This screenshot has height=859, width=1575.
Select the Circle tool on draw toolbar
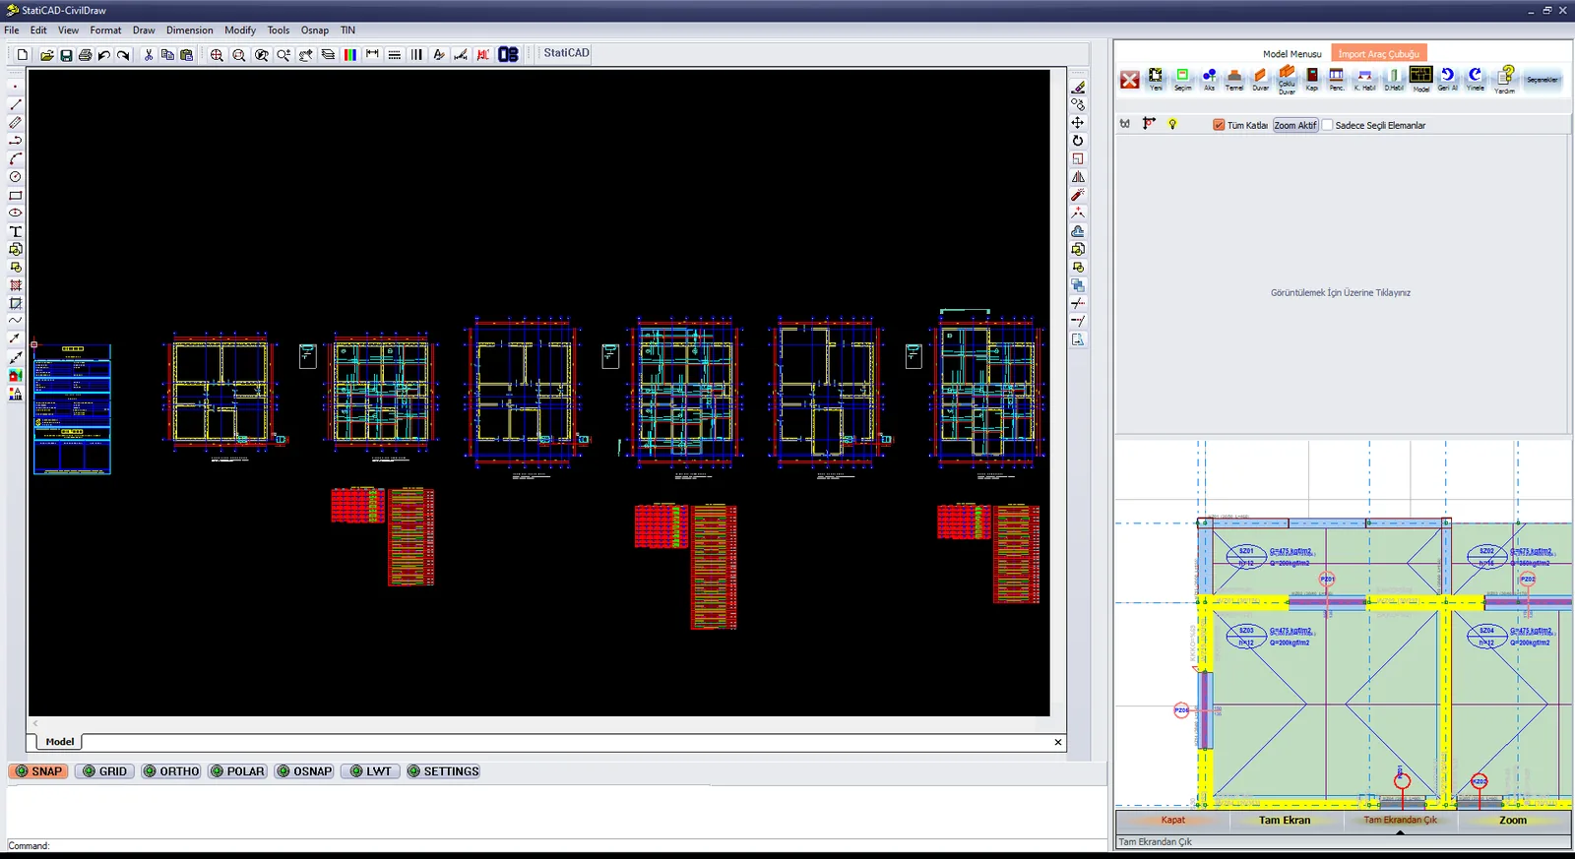(x=16, y=177)
